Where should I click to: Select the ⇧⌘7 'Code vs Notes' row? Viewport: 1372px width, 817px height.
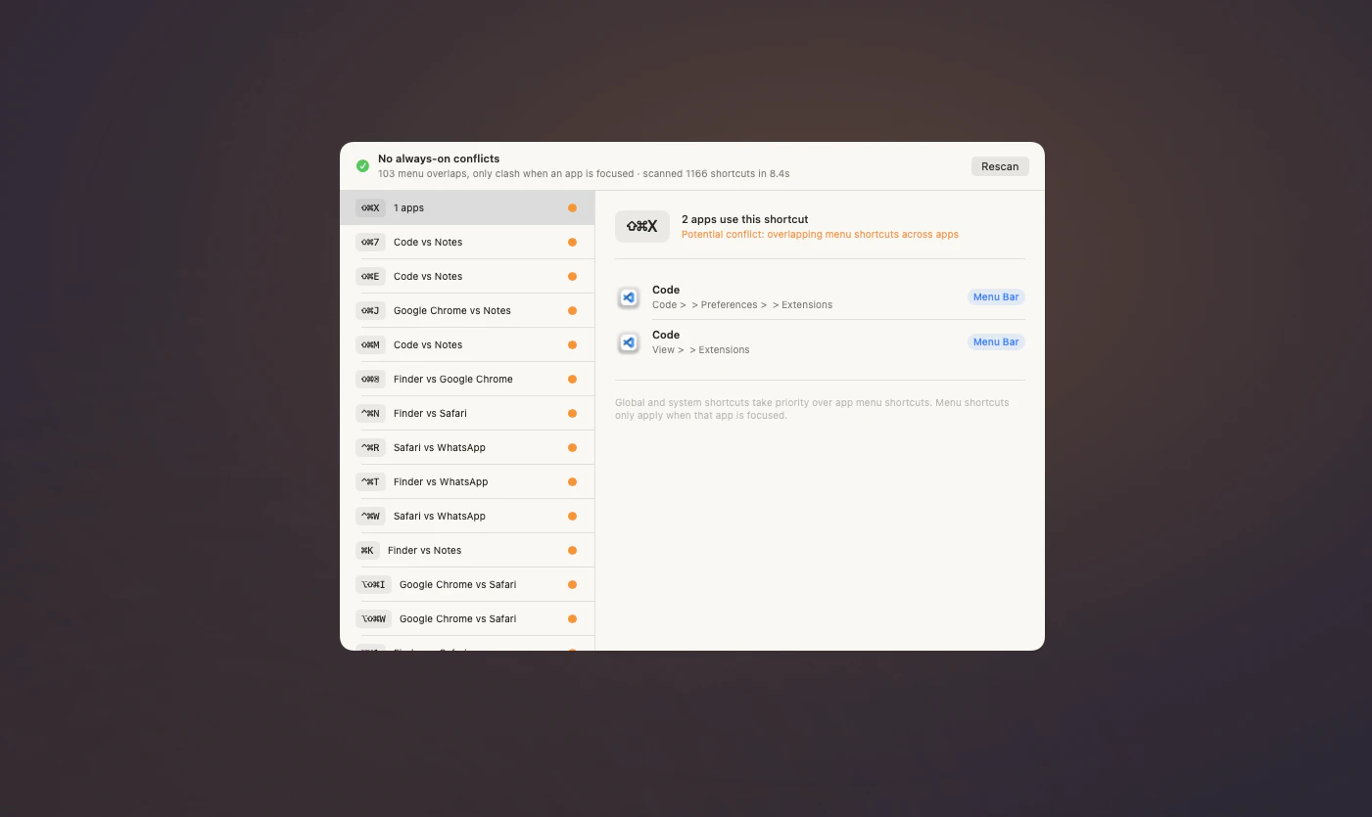[467, 242]
